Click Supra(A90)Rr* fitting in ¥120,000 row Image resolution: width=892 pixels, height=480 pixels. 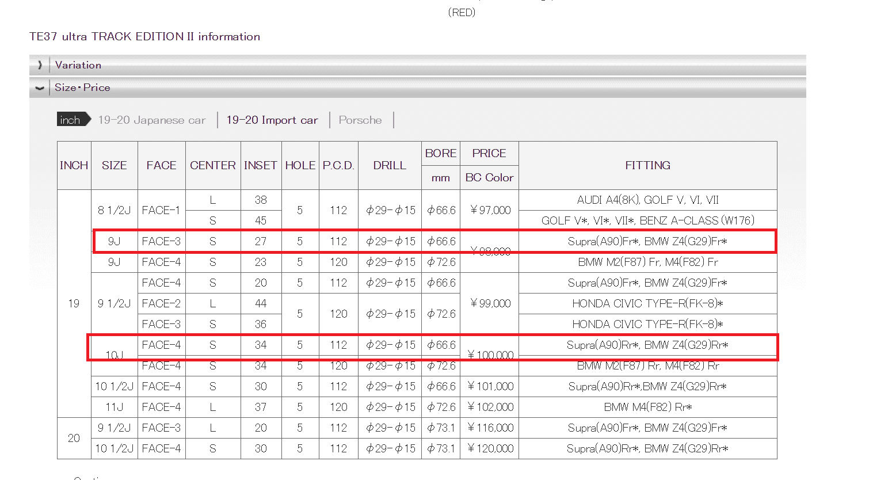point(648,448)
